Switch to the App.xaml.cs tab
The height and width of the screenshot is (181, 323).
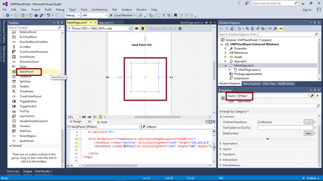coord(106,22)
